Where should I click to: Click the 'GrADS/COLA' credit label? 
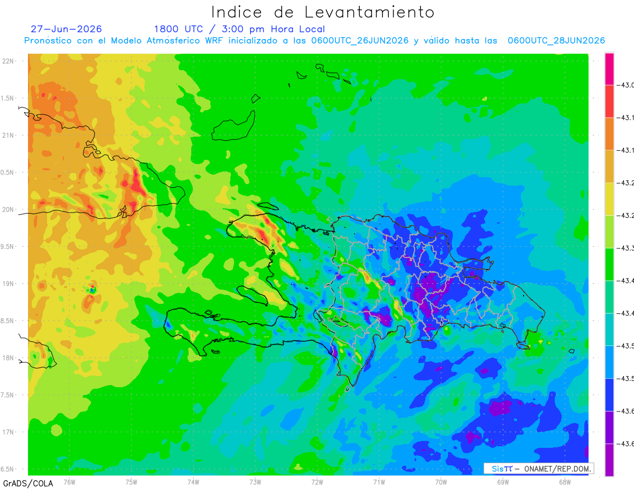point(28,483)
